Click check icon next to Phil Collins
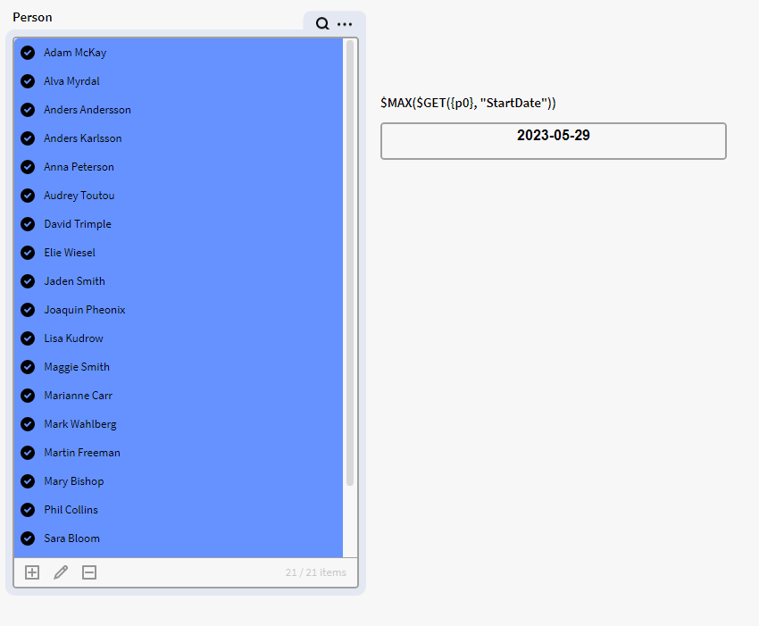The image size is (759, 626). click(x=28, y=510)
